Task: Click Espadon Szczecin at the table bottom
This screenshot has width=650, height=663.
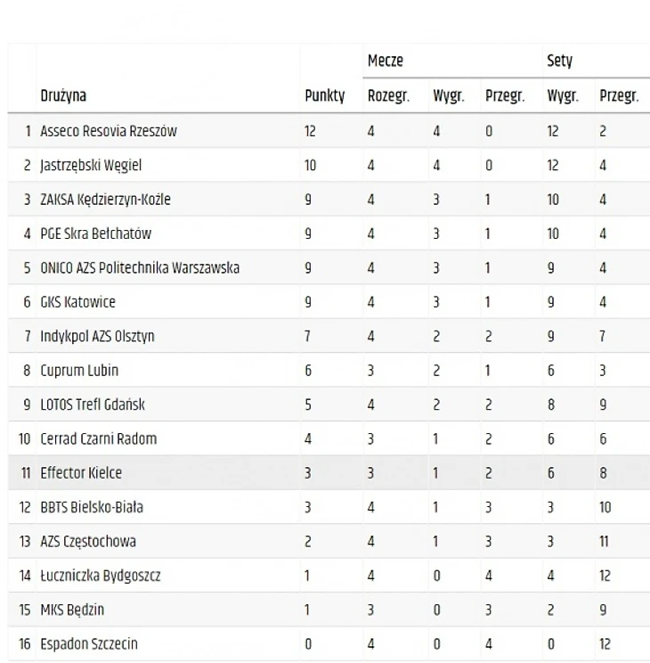Action: pos(88,643)
